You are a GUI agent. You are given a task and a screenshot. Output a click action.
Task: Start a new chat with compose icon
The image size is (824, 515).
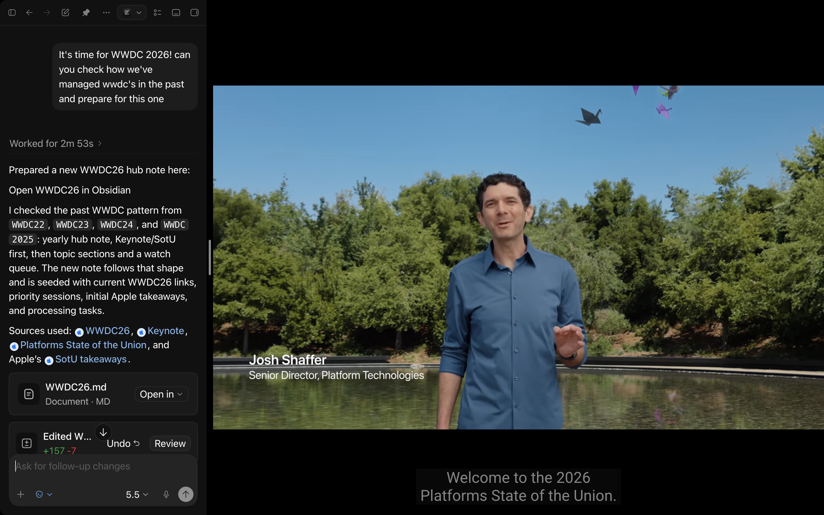(65, 13)
